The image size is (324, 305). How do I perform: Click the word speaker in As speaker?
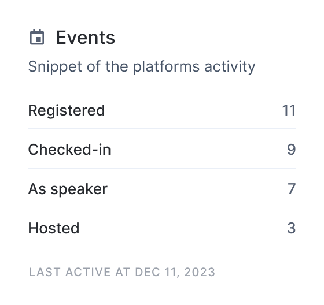click(x=79, y=189)
